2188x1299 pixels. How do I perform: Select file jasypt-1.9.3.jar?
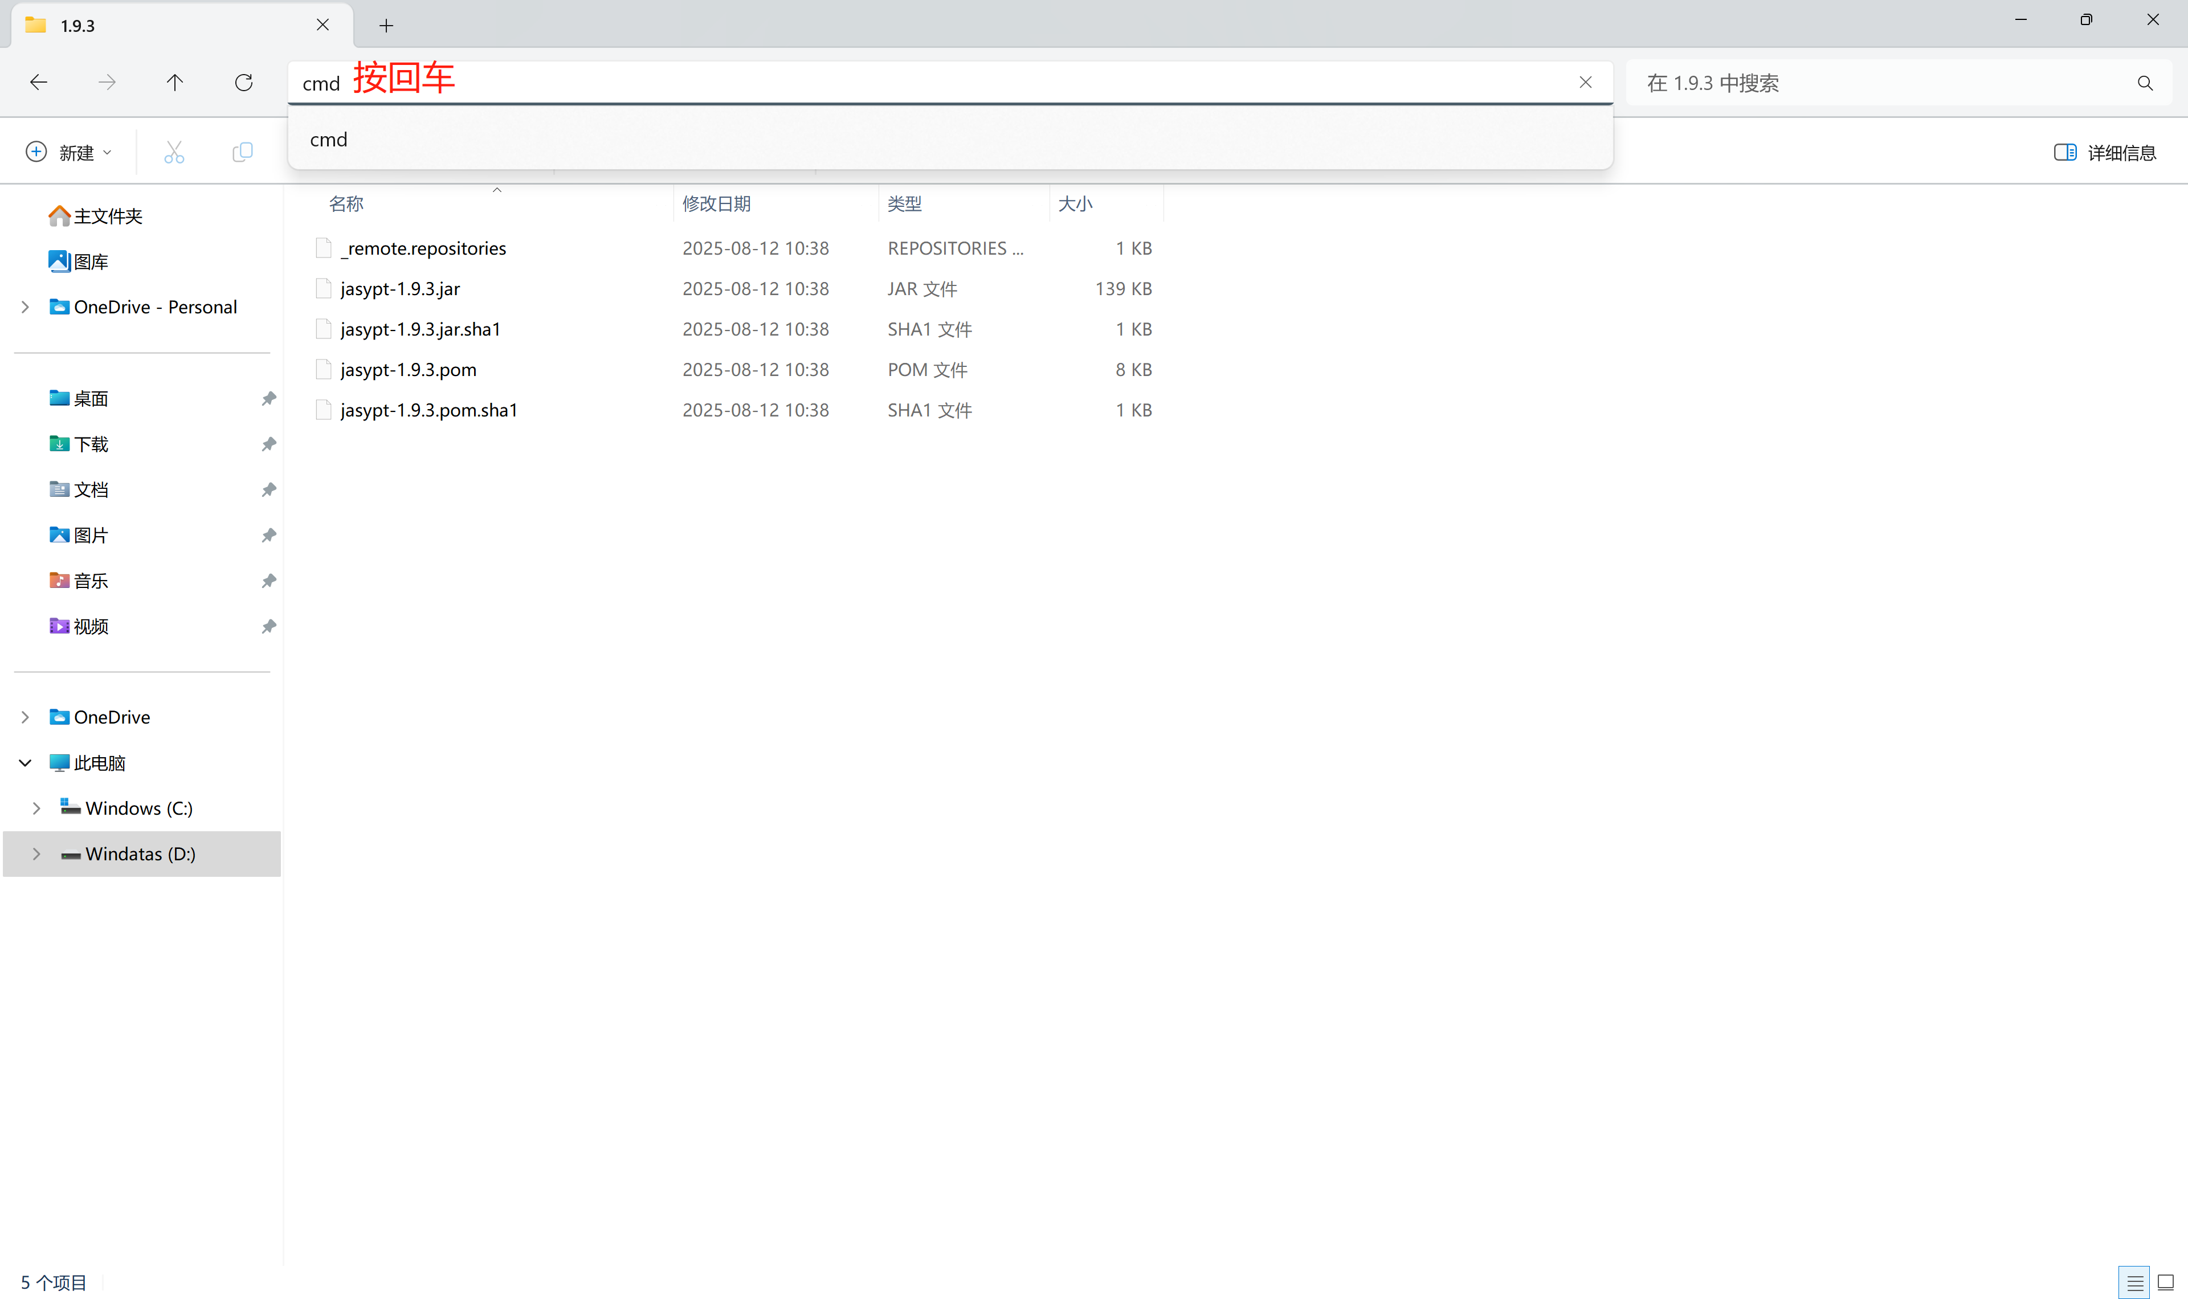pos(400,289)
